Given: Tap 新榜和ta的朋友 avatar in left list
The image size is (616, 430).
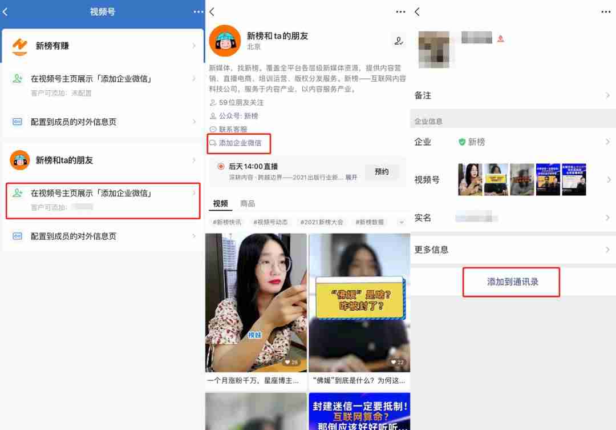Looking at the screenshot, I should [19, 160].
